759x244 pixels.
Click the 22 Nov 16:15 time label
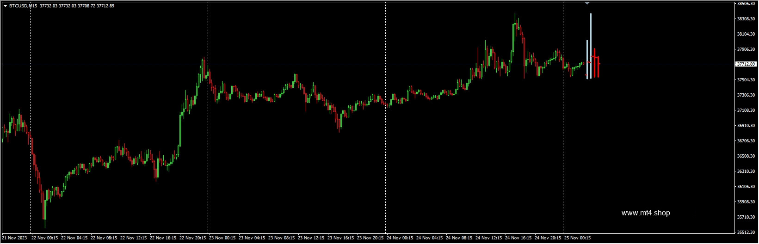click(x=163, y=238)
